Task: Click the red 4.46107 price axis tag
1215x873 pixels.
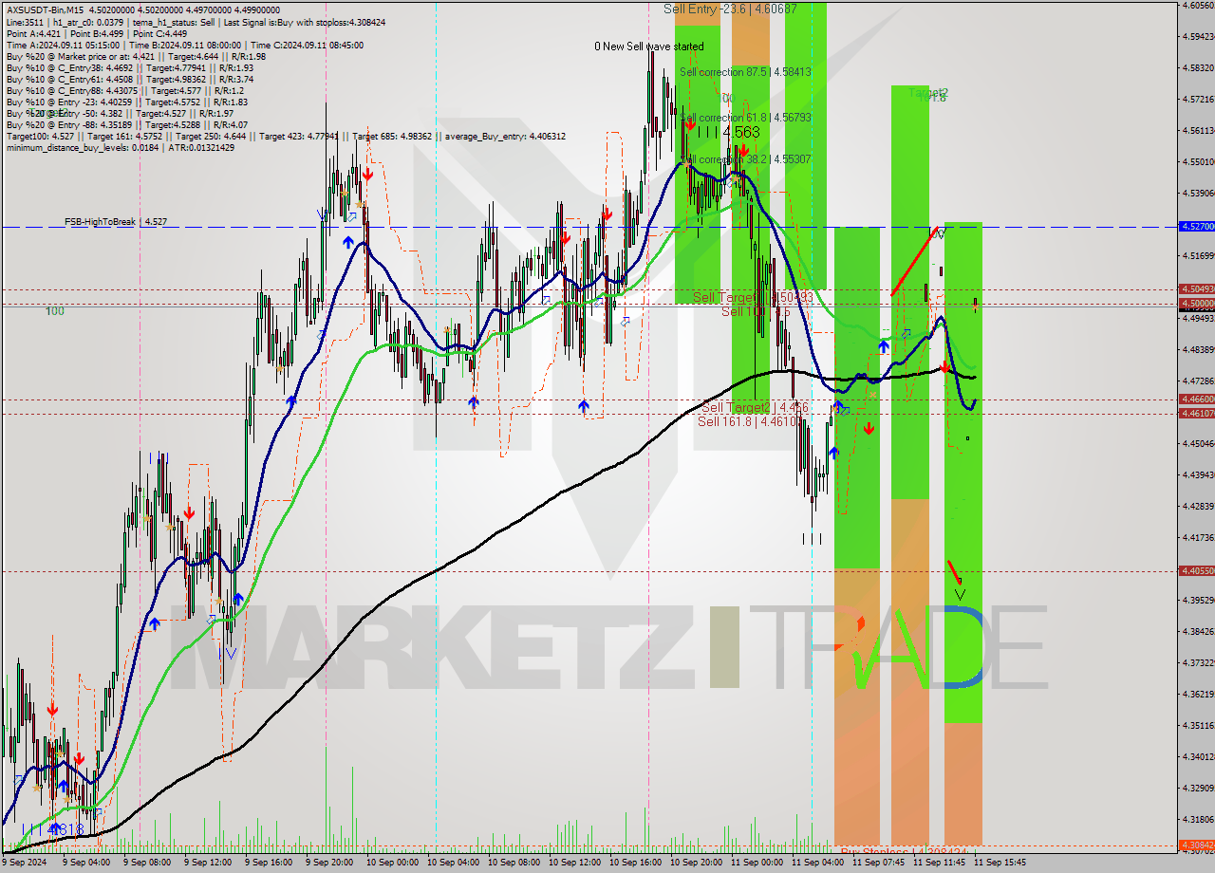Action: pyautogui.click(x=1196, y=413)
